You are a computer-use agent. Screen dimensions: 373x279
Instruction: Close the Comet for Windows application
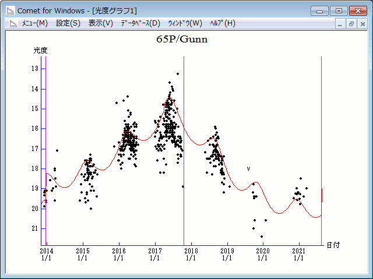358,10
